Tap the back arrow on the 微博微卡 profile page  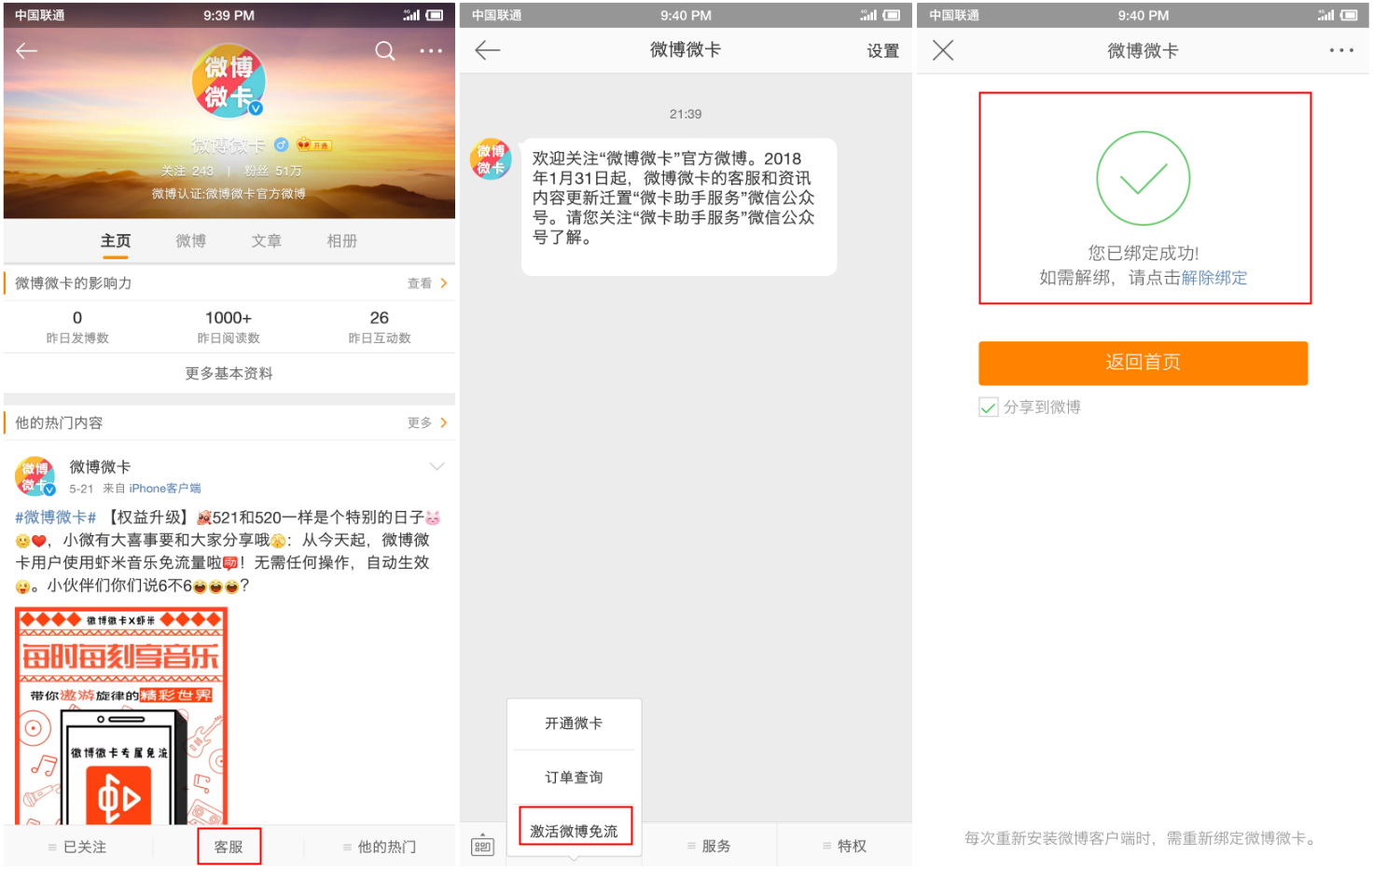tap(26, 50)
